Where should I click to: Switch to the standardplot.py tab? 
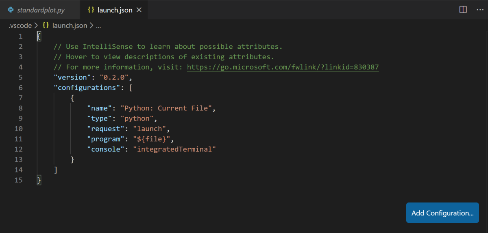click(41, 10)
